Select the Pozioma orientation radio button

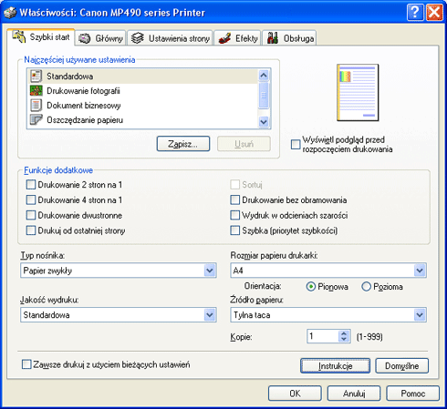366,287
